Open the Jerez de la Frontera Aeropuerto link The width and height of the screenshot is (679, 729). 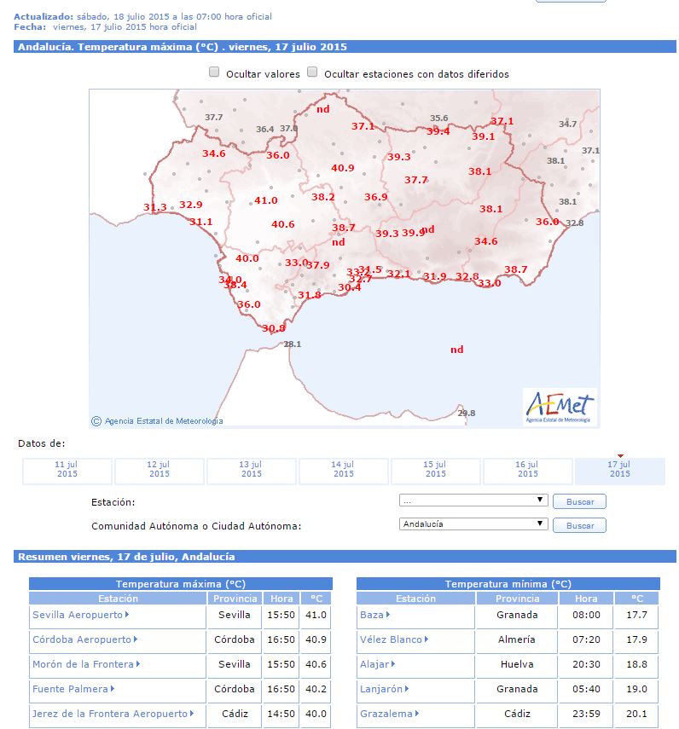tap(110, 715)
